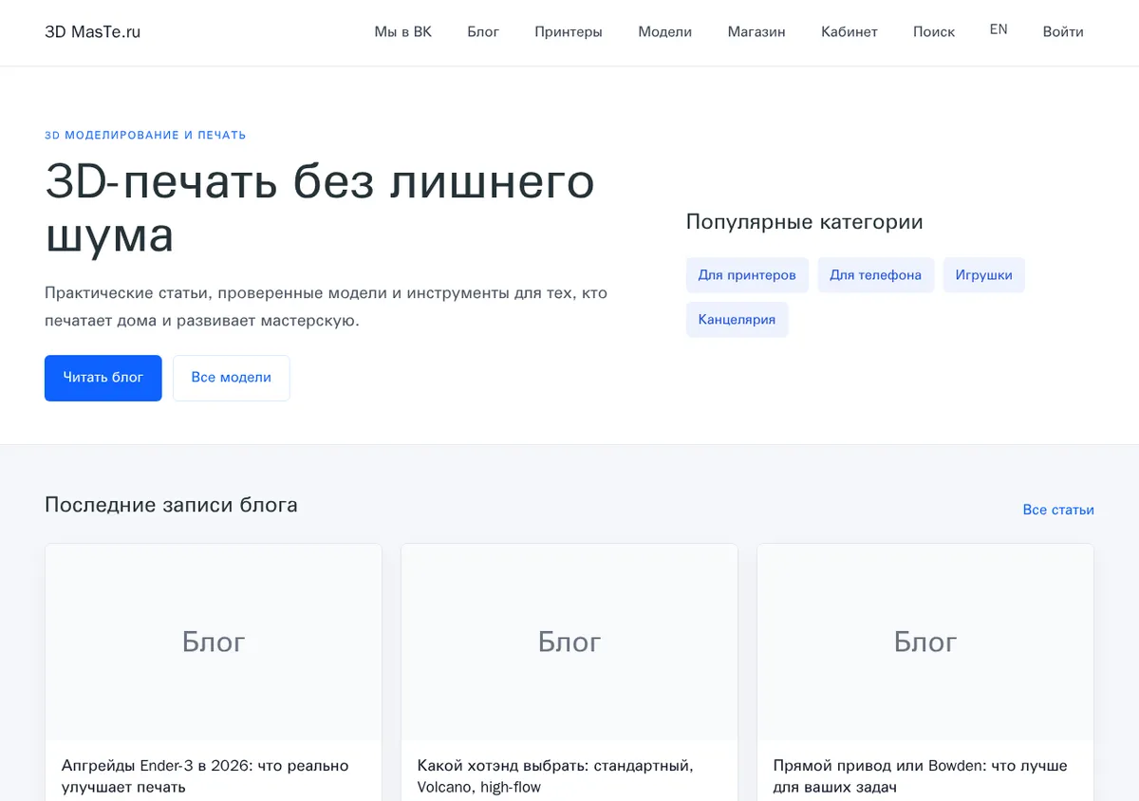Select the Для принтеров category chip
This screenshot has height=801, width=1139.
coord(747,275)
